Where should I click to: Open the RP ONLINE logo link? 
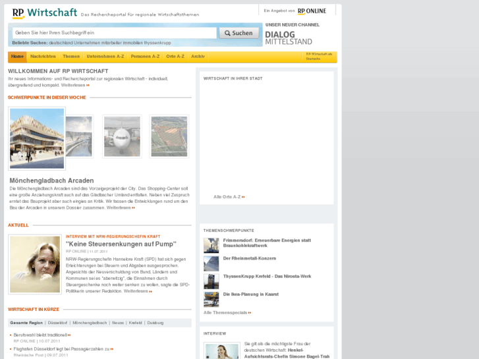coord(312,11)
